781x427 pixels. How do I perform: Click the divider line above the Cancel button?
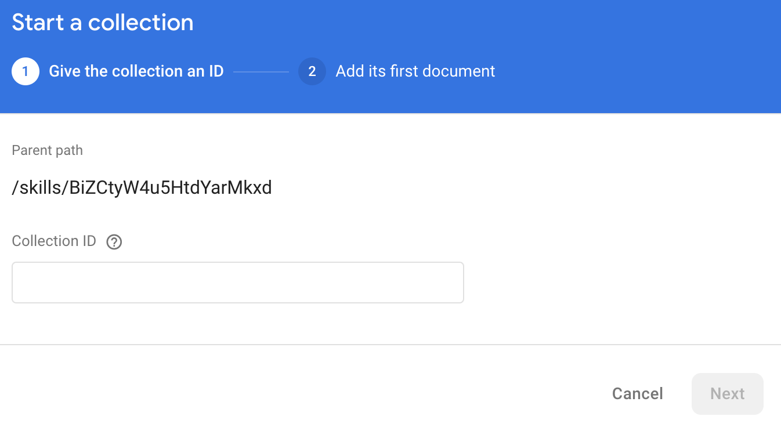pos(390,345)
